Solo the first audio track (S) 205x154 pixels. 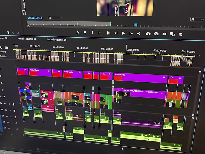coord(9,104)
